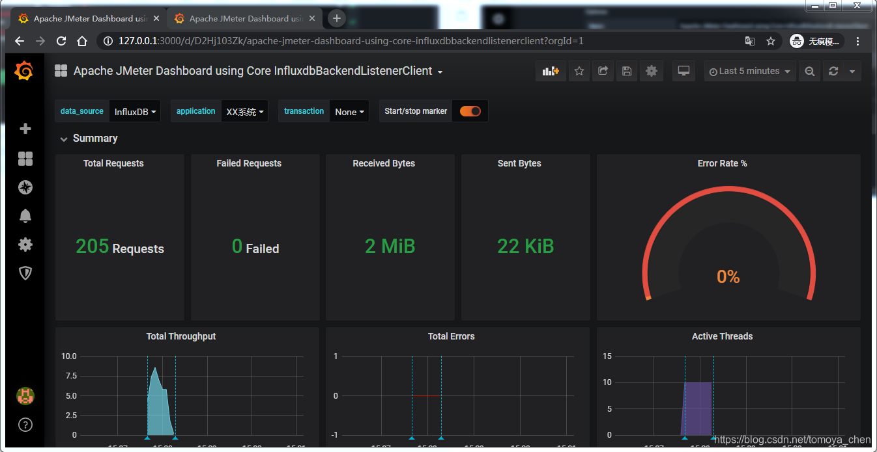
Task: Click the 0 Failed value
Action: pyautogui.click(x=255, y=246)
